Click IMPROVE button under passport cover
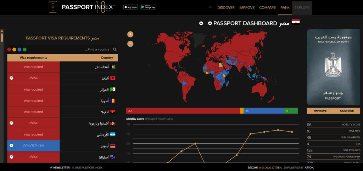Image resolution: width=363 pixels, height=171 pixels. 320,111
